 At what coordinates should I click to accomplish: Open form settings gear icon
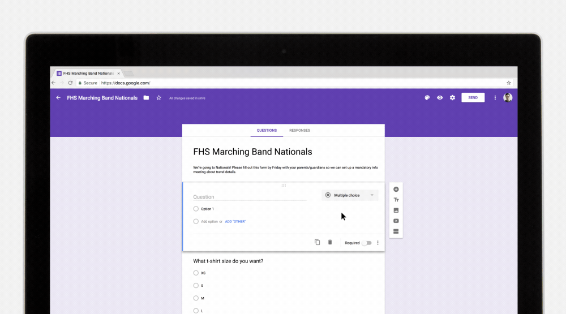452,98
